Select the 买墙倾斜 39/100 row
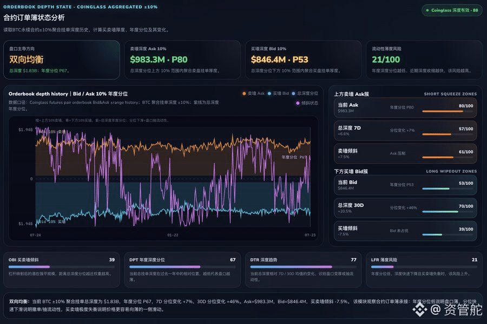 (x=405, y=231)
